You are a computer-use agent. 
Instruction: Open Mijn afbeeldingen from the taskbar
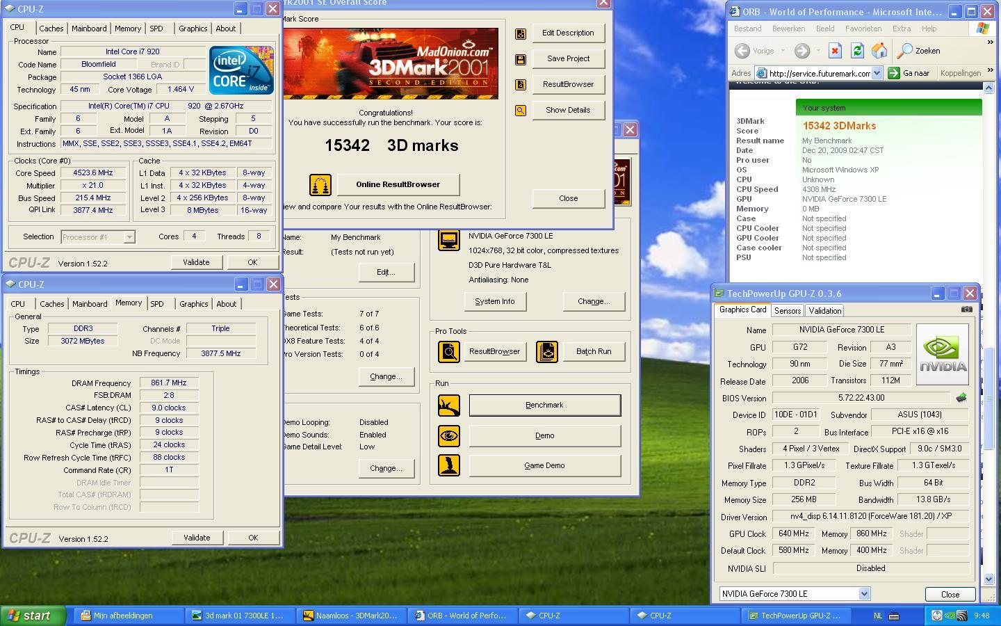point(129,616)
